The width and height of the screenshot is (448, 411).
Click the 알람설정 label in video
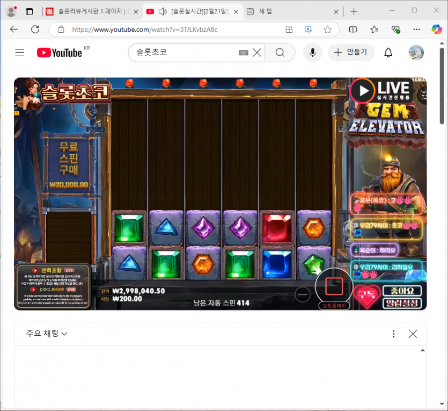pyautogui.click(x=402, y=303)
